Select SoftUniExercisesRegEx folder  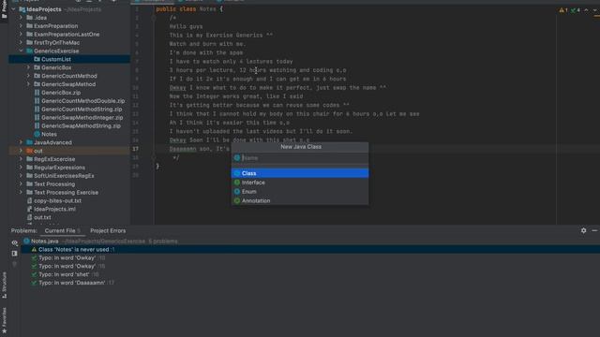click(x=64, y=176)
